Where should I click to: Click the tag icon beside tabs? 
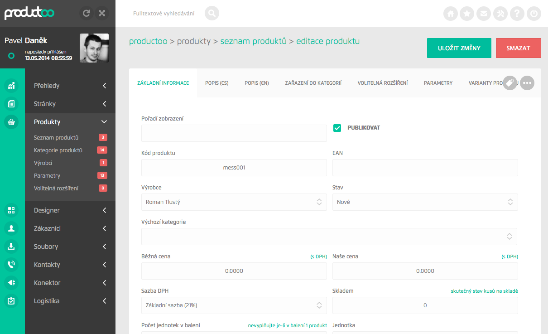[510, 83]
